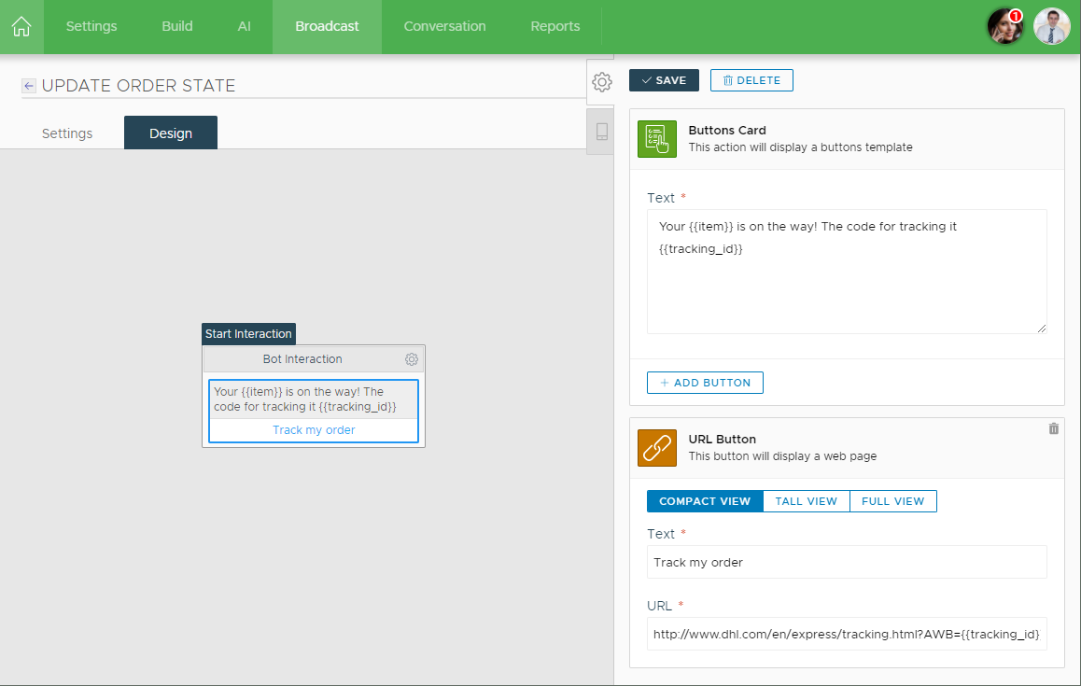Click the 'Track my order' link in canvas
Image resolution: width=1081 pixels, height=686 pixels.
click(x=314, y=430)
